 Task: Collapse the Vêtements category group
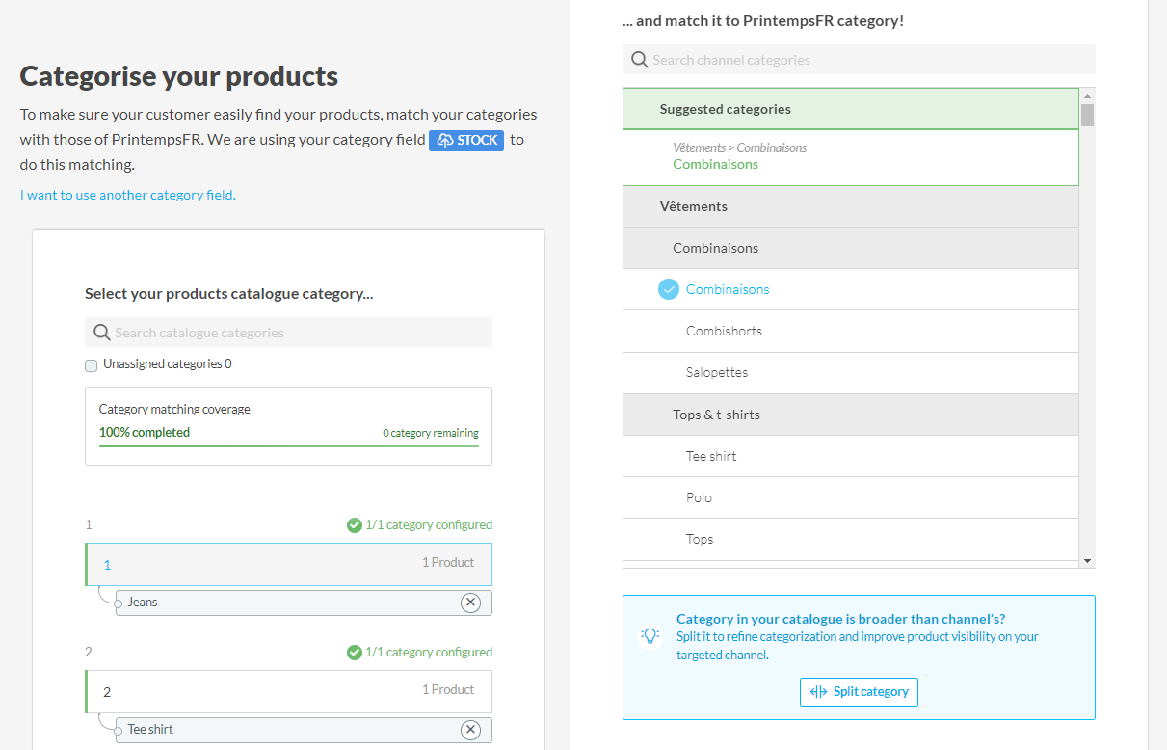pos(694,206)
